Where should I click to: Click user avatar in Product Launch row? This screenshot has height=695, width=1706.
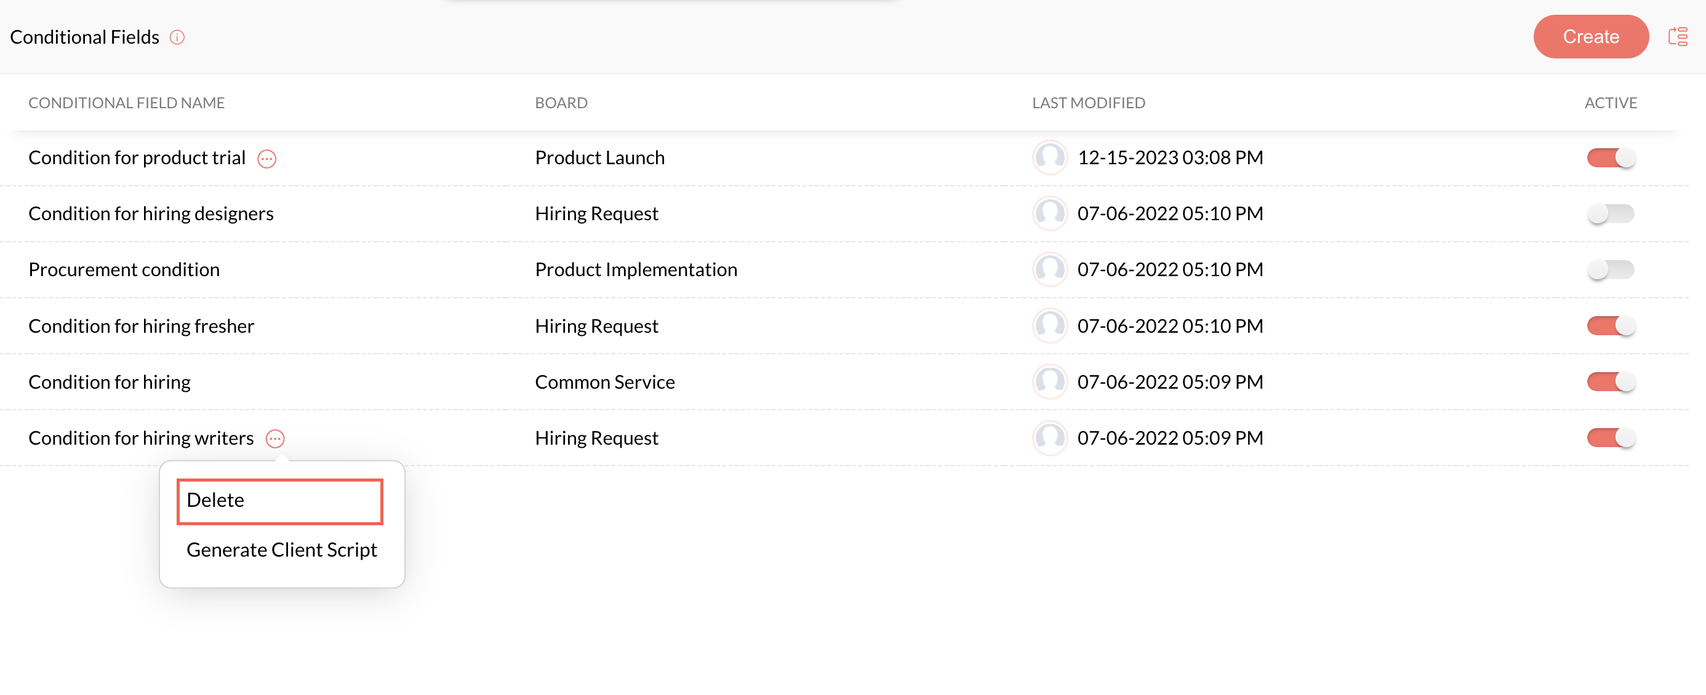(x=1049, y=157)
